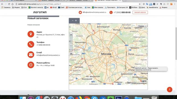Switch to the Контакты browser tab

point(108,1)
